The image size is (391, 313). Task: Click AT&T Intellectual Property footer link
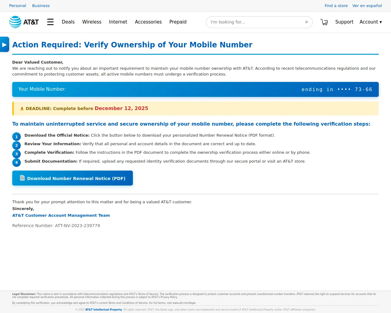(104, 310)
